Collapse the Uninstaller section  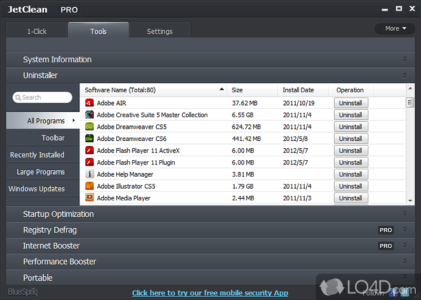[405, 75]
